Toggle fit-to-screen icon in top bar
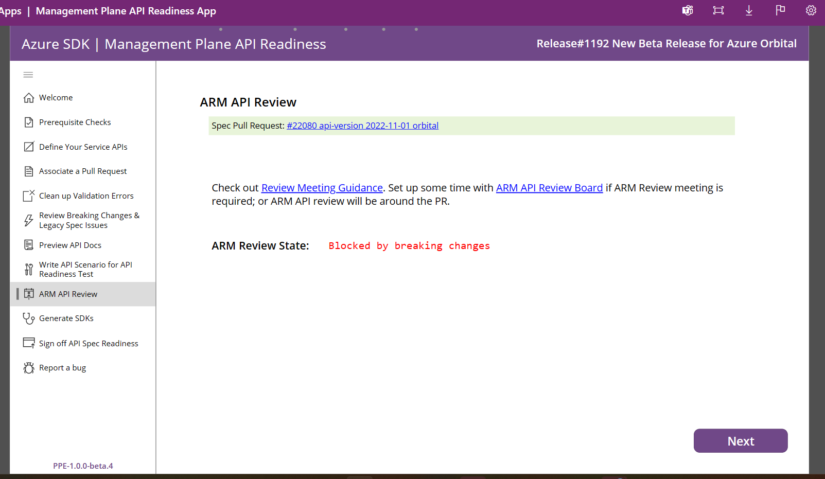This screenshot has height=479, width=825. (718, 10)
